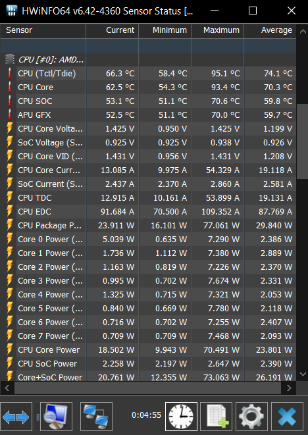Viewport: 308px width, 435px height.
Task: Select the Core 6 Power sensor label
Action: [x=50, y=322]
